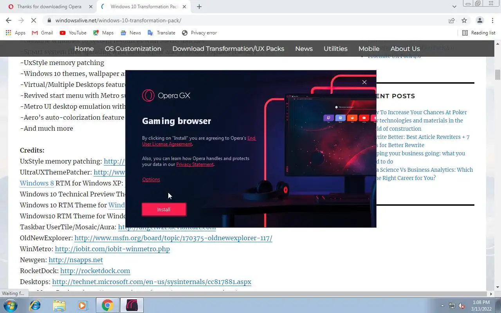Go back with the browser back arrow
The width and height of the screenshot is (501, 313).
(9, 20)
